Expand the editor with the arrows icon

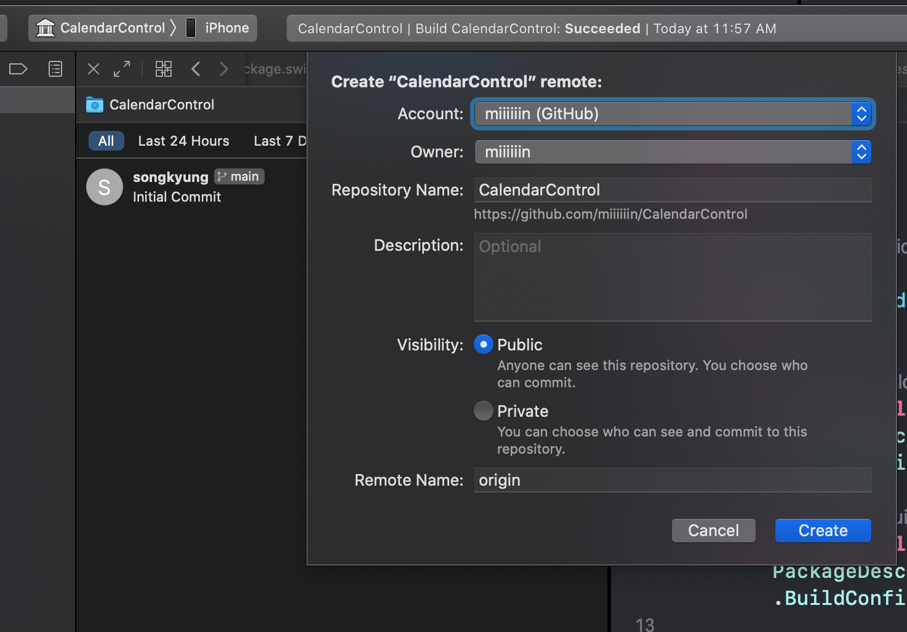pyautogui.click(x=122, y=69)
